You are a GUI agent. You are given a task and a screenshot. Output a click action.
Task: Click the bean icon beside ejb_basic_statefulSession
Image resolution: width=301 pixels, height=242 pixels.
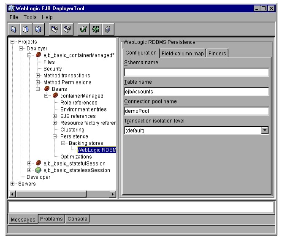(38, 163)
